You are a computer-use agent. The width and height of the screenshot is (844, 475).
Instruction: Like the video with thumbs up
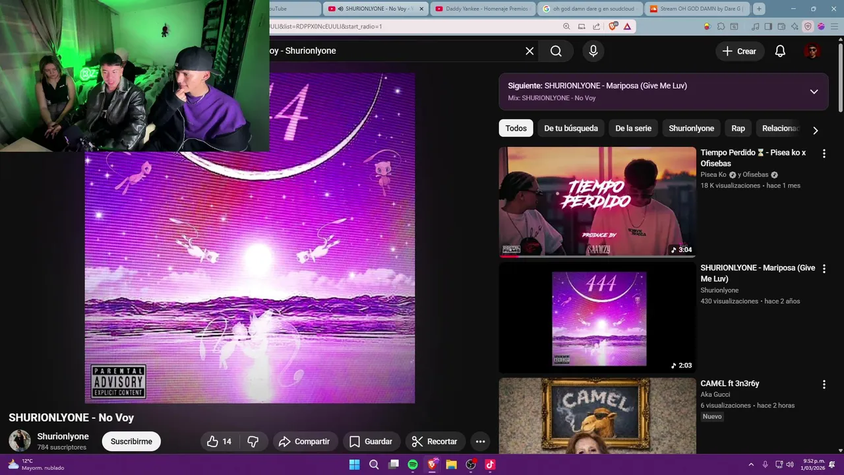point(220,441)
